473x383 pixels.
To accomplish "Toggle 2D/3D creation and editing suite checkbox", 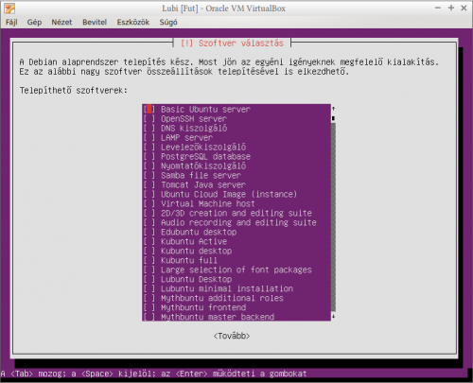I will tap(149, 214).
